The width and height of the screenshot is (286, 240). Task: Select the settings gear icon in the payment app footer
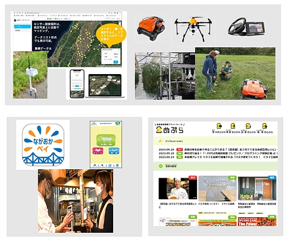(x=117, y=165)
